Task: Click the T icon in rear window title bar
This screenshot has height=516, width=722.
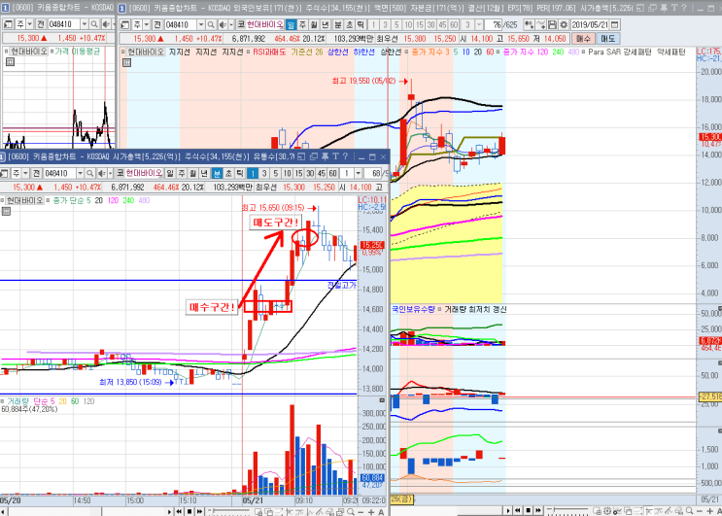Action: click(674, 8)
